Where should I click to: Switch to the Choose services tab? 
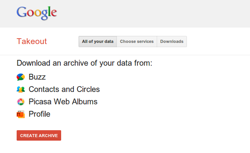(137, 42)
